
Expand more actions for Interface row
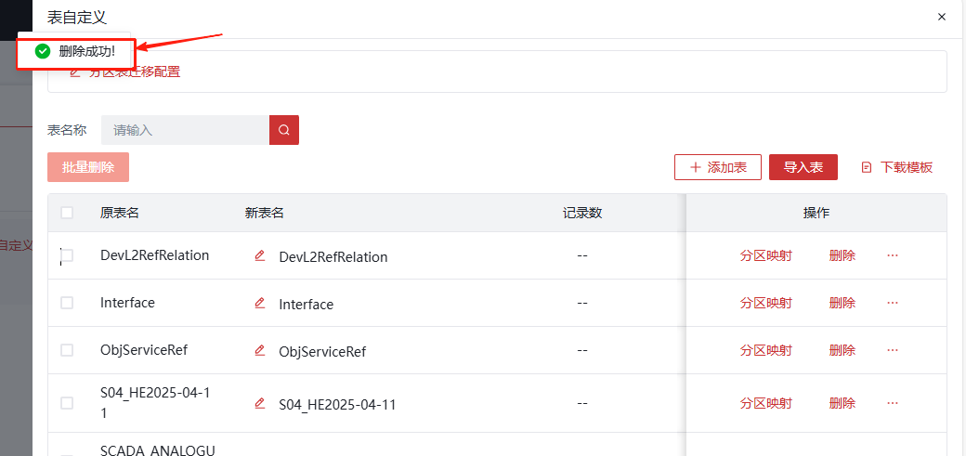click(x=893, y=303)
